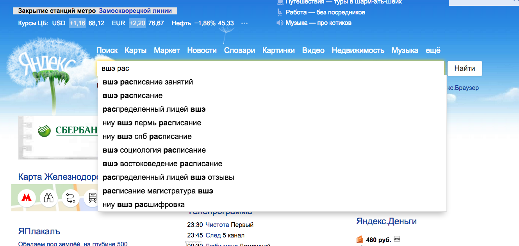
Task: Click the USD value 68,12
Action: click(x=96, y=23)
